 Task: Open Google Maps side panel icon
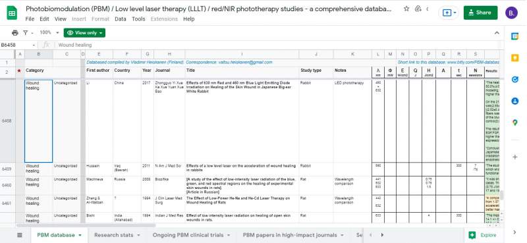coord(514,122)
